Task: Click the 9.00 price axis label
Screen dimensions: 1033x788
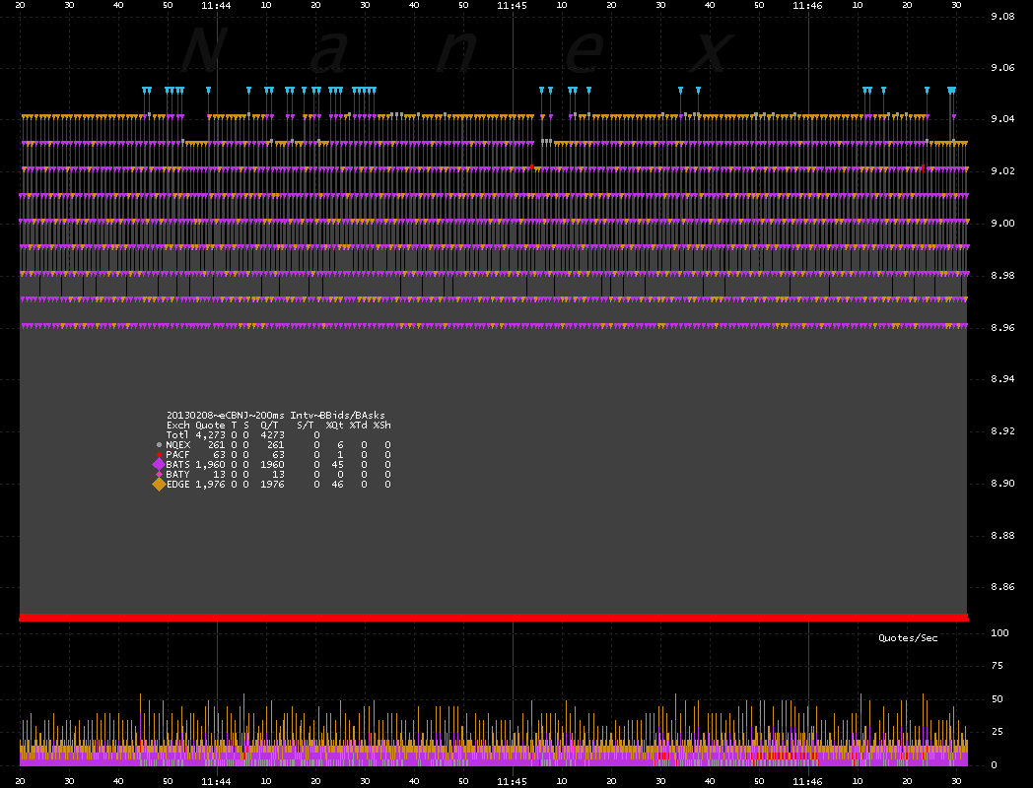Action: point(1002,224)
